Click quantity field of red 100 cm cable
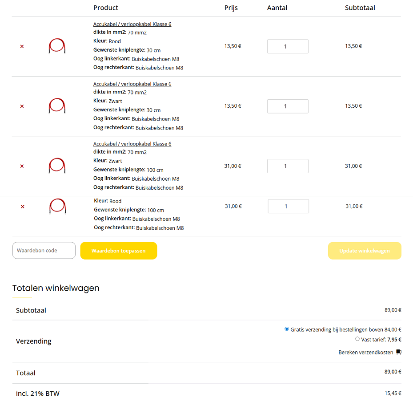The height and width of the screenshot is (402, 413). coord(288,206)
